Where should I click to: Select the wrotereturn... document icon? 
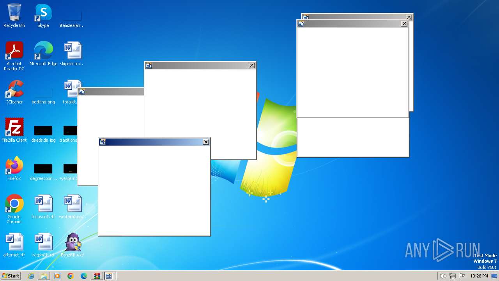click(72, 207)
